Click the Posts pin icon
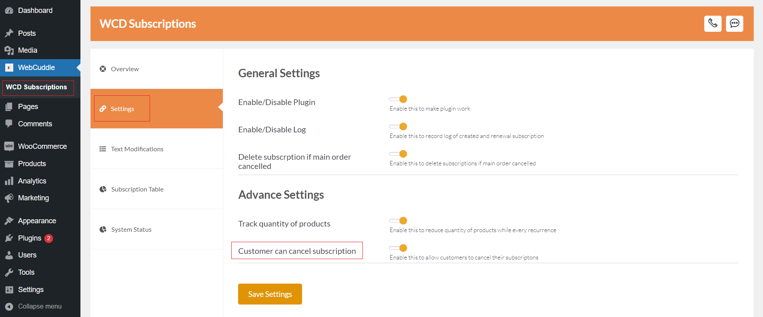 [x=9, y=33]
